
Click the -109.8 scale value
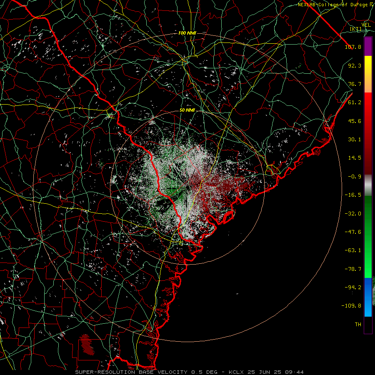point(351,306)
